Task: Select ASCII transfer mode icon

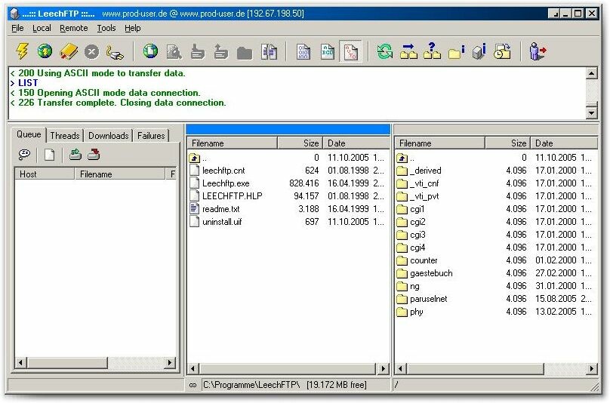Action: point(327,51)
